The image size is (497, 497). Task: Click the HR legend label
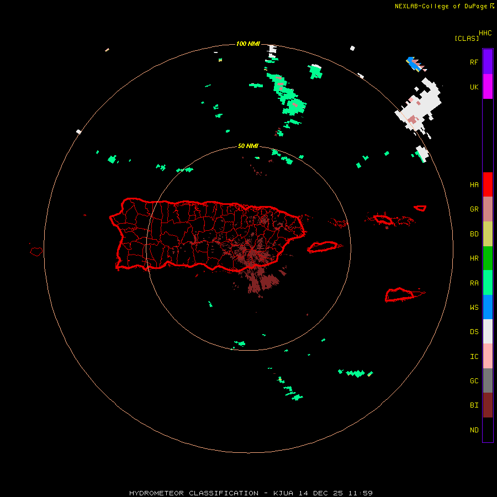[x=474, y=258]
